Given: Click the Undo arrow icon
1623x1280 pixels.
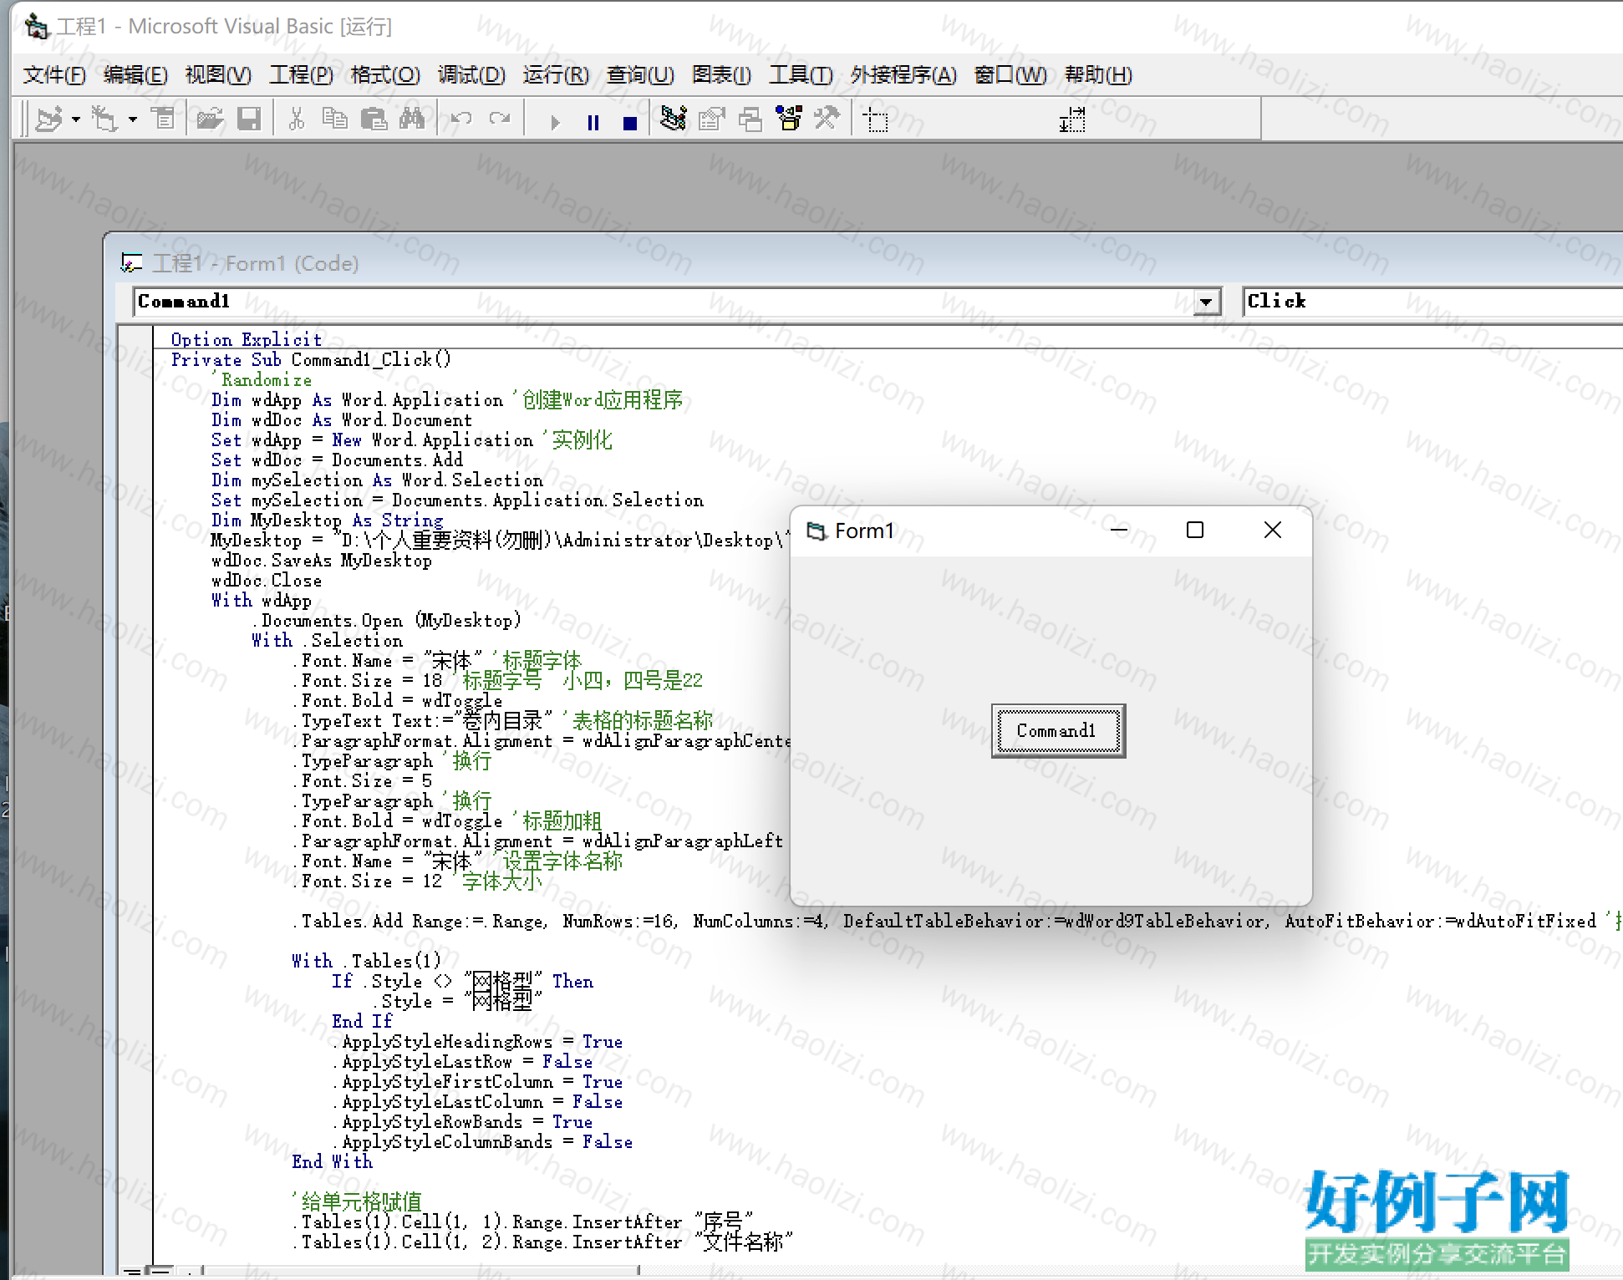Looking at the screenshot, I should pos(461,119).
